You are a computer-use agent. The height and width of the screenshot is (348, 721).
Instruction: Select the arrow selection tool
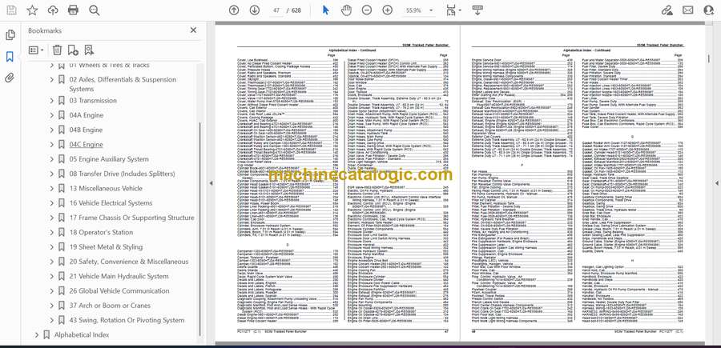tap(325, 10)
